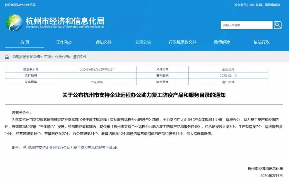Click 通知文件 in the breadcrumb path
Image resolution: width=289 pixels, height=183 pixels.
point(80,57)
